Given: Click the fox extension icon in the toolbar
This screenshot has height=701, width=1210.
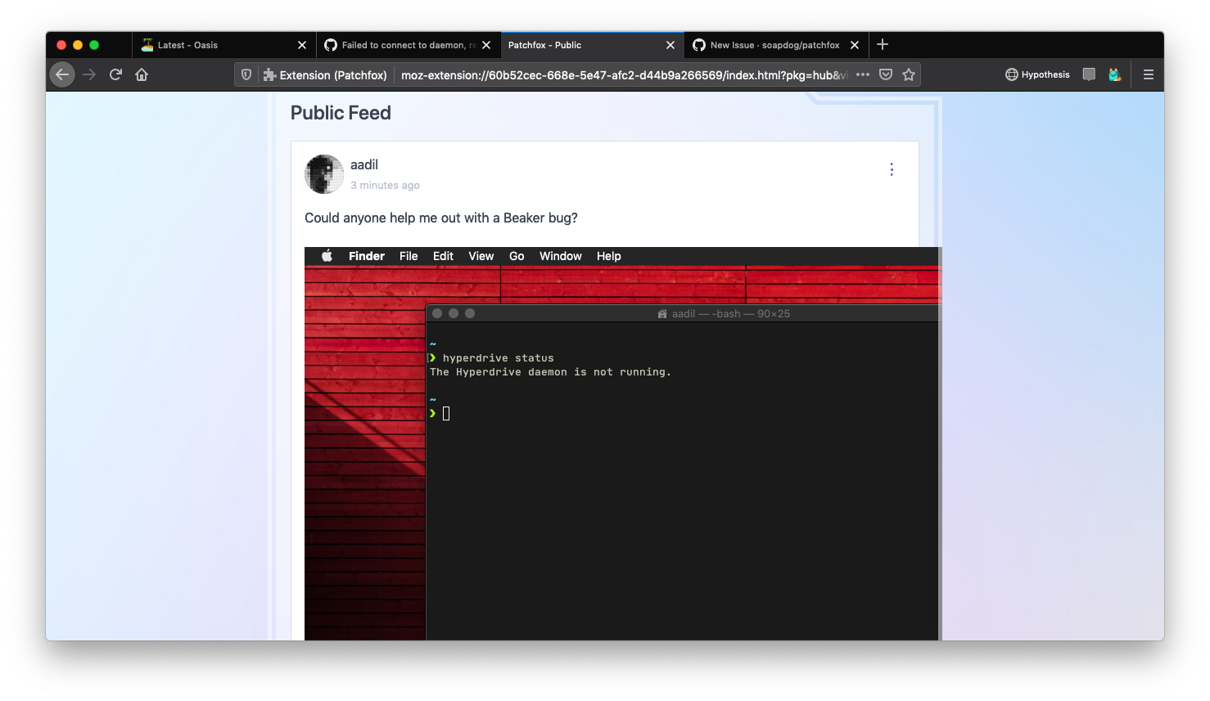Looking at the screenshot, I should point(1113,74).
